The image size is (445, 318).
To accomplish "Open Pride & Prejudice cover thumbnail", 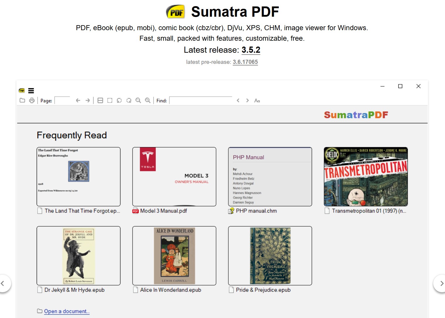I will 270,256.
